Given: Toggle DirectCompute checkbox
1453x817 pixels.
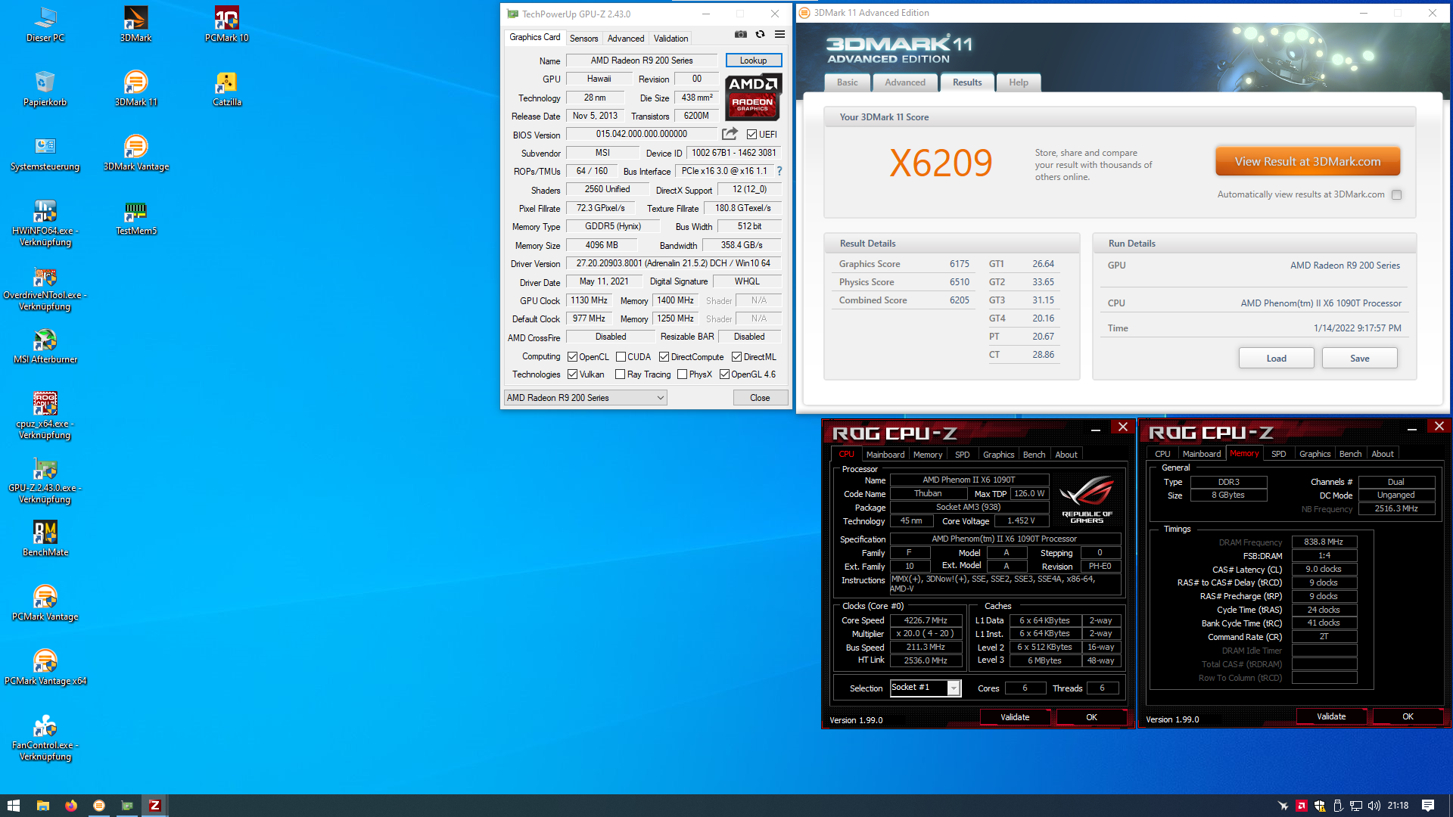Looking at the screenshot, I should click(664, 357).
